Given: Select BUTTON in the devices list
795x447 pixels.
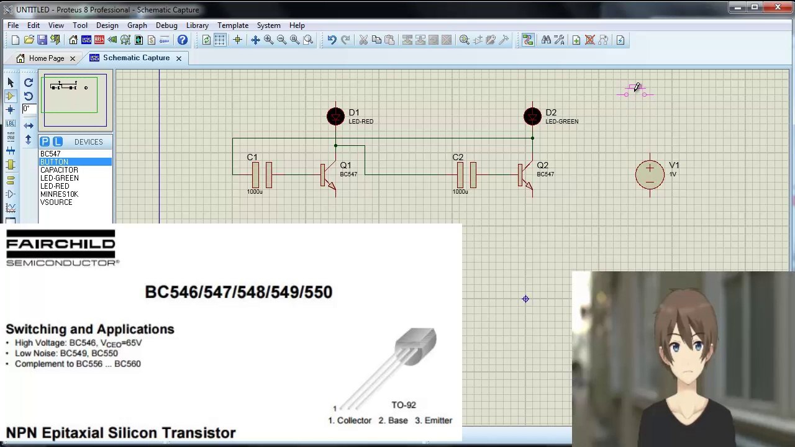Looking at the screenshot, I should (x=75, y=162).
